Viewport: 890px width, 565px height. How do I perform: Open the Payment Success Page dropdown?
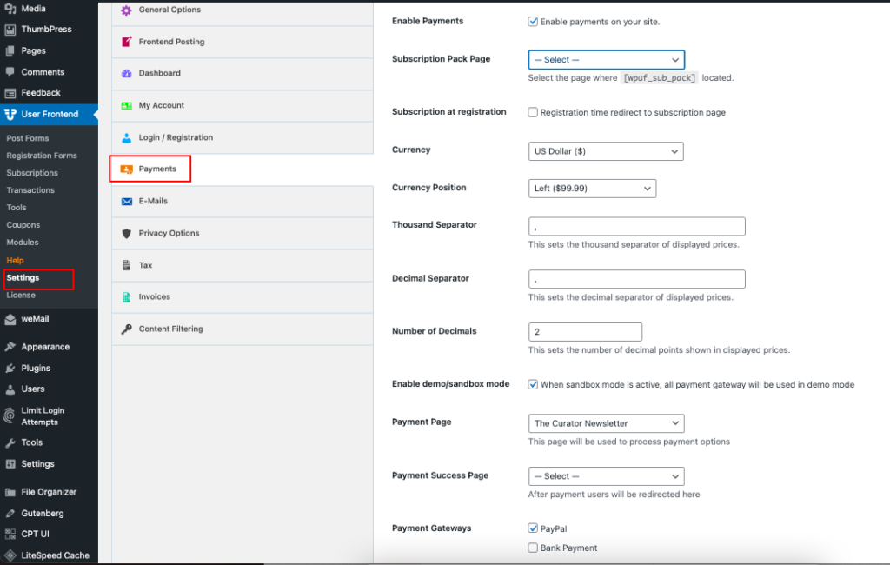[606, 476]
